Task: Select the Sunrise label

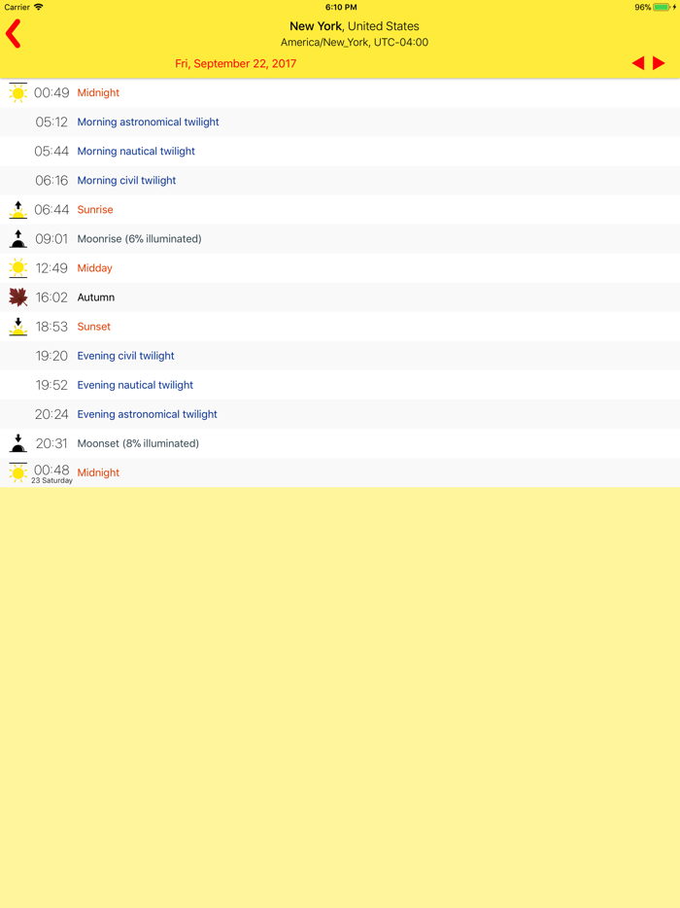Action: pos(95,210)
